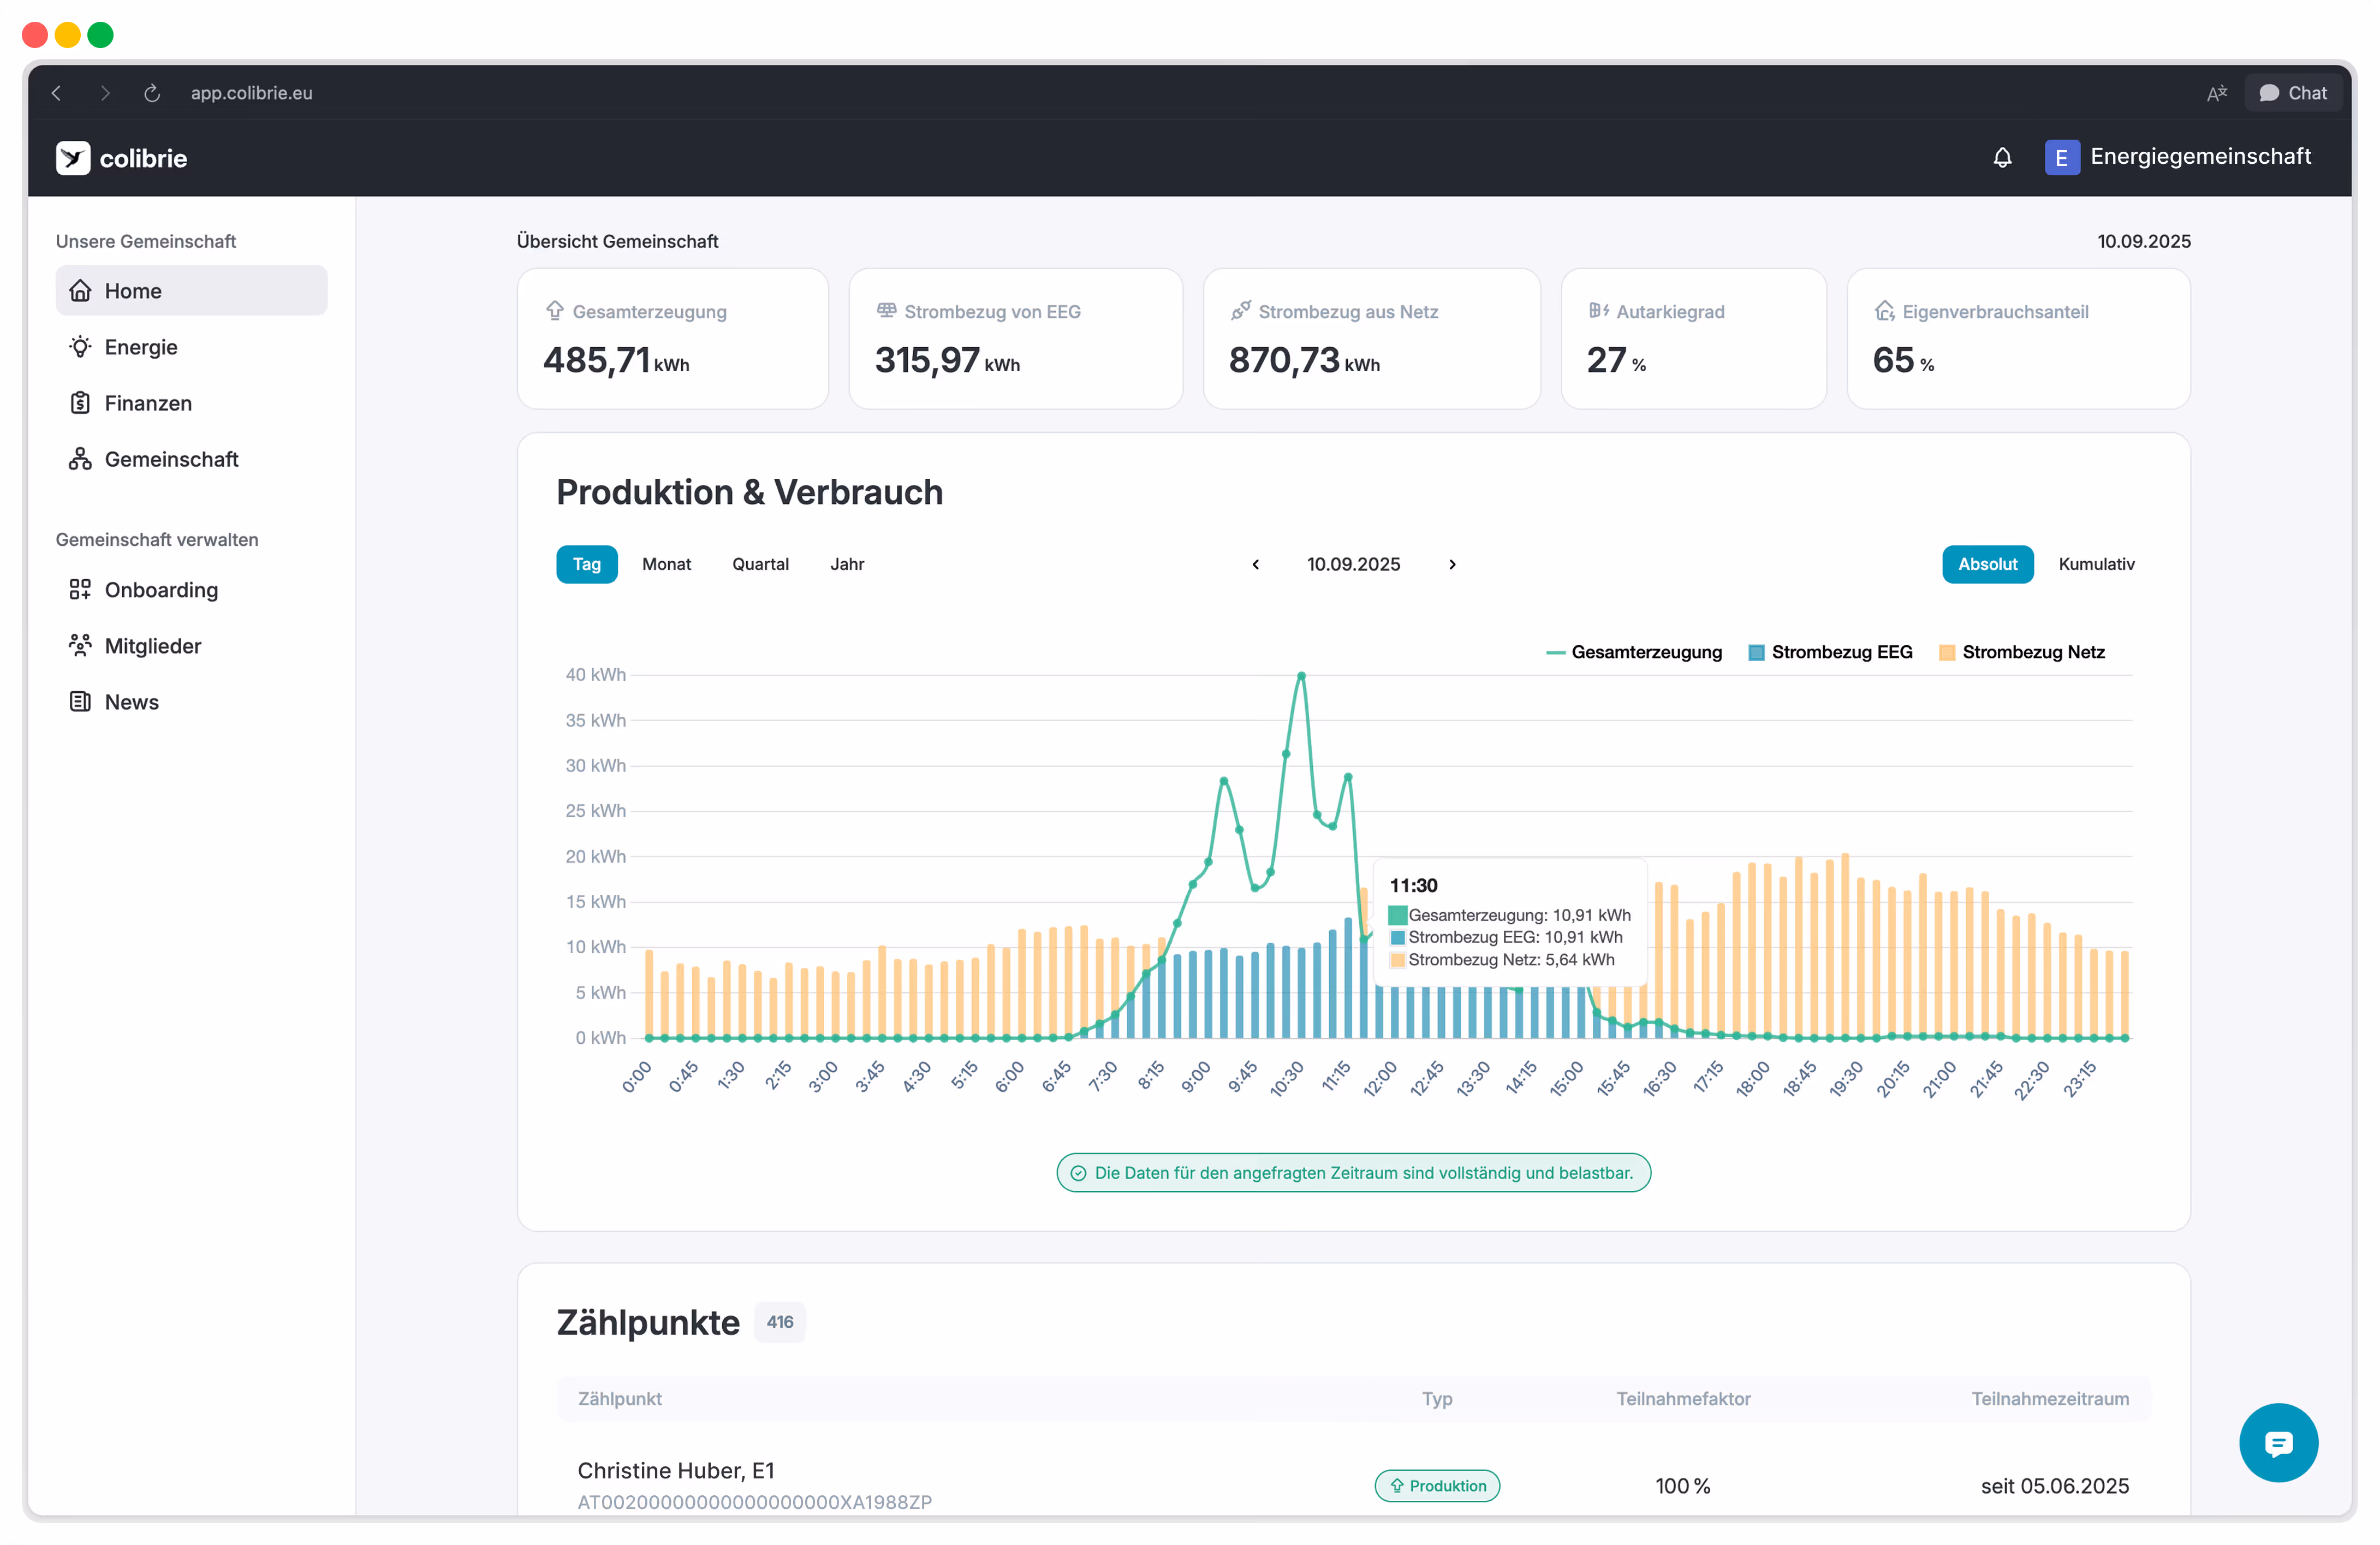Image resolution: width=2380 pixels, height=1545 pixels.
Task: Open the Home section in the sidebar
Action: [133, 290]
